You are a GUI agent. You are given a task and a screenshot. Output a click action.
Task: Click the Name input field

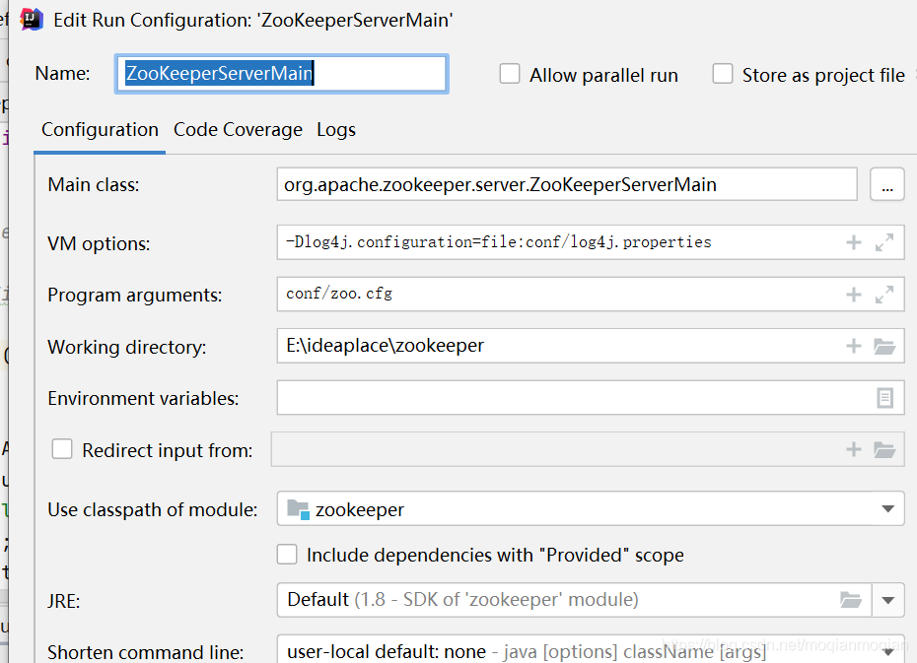pos(282,74)
